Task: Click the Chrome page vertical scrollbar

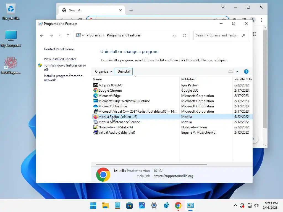Action: pos(265,79)
